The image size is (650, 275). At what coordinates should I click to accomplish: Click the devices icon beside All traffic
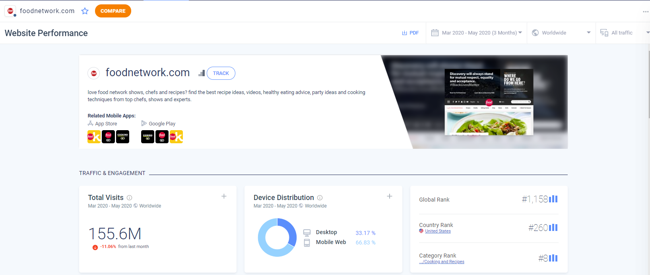[604, 33]
